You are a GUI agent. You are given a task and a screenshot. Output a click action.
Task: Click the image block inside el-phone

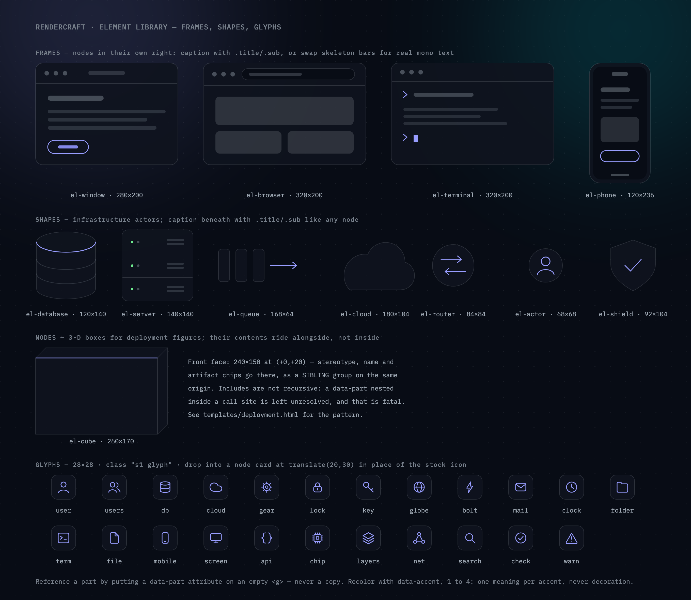pyautogui.click(x=620, y=130)
